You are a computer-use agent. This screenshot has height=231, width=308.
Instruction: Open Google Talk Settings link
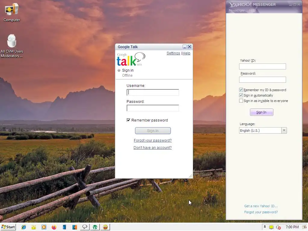173,53
